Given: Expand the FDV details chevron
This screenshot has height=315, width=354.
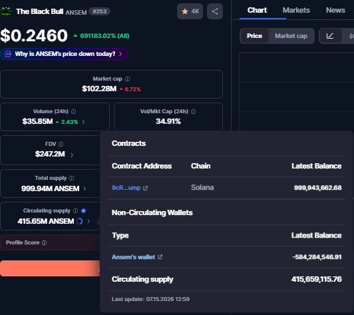Looking at the screenshot, I should 72,155.
